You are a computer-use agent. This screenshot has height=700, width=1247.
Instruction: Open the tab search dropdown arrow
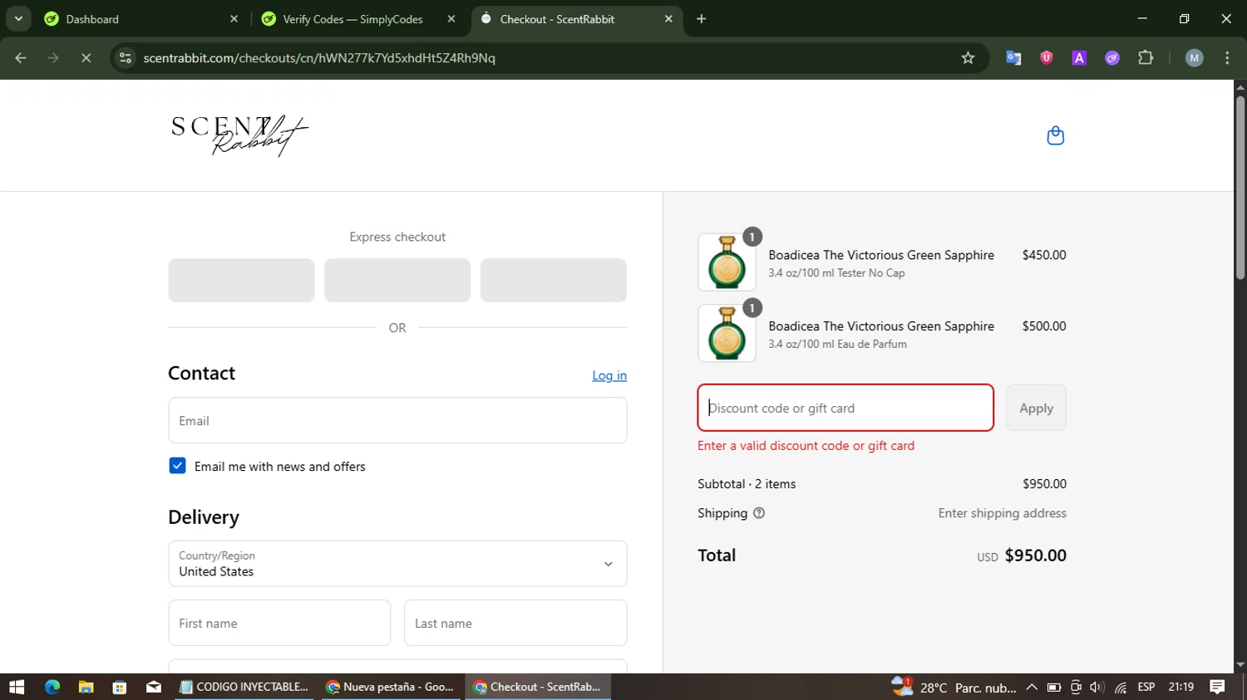pyautogui.click(x=18, y=19)
